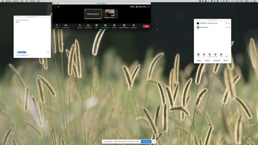Open the Edit menu in menu bar
The height and width of the screenshot is (145, 258).
27,1
